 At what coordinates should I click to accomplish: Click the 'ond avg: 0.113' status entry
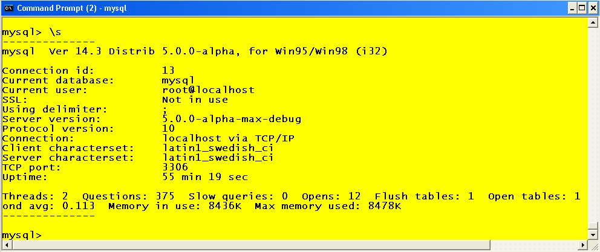tap(48, 207)
